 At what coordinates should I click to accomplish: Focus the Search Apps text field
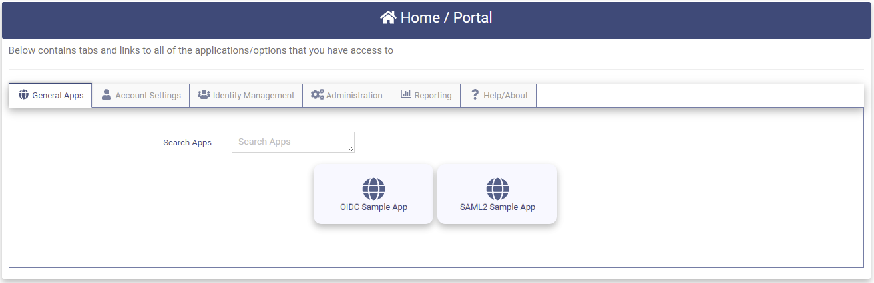tap(292, 141)
